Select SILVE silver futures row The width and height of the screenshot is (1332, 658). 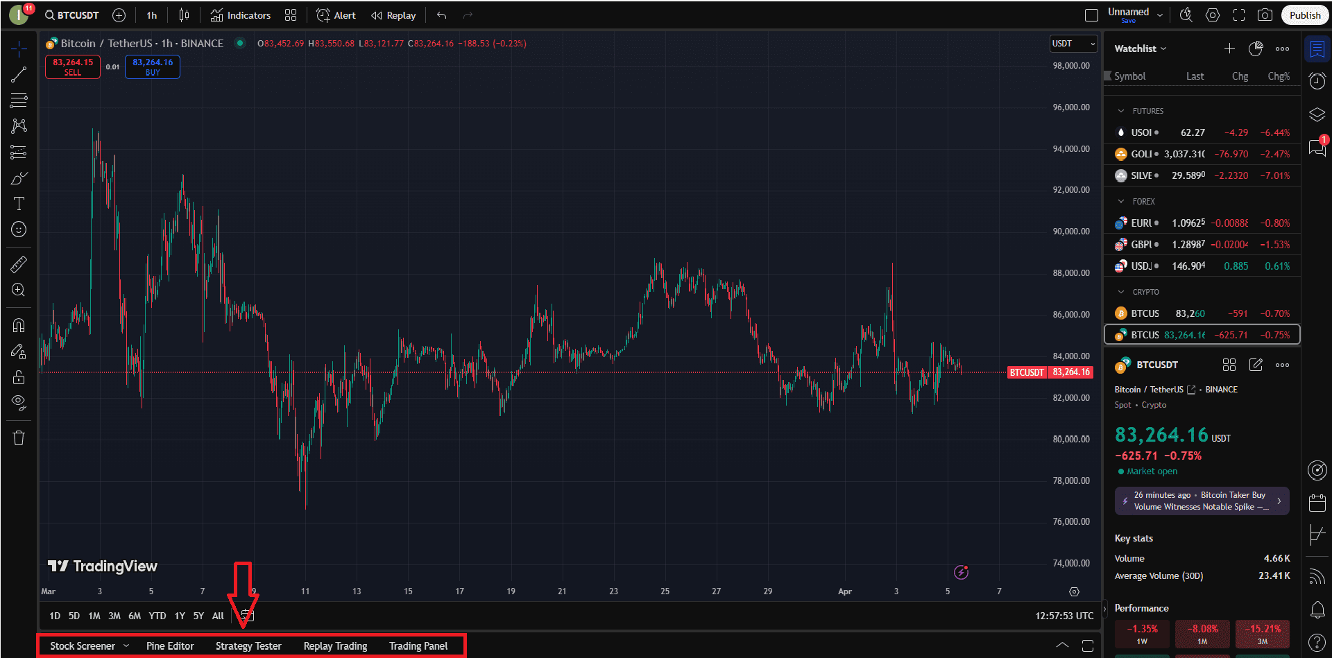point(1202,175)
